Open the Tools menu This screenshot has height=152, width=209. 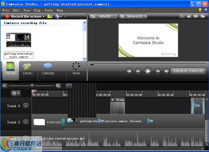pos(48,10)
